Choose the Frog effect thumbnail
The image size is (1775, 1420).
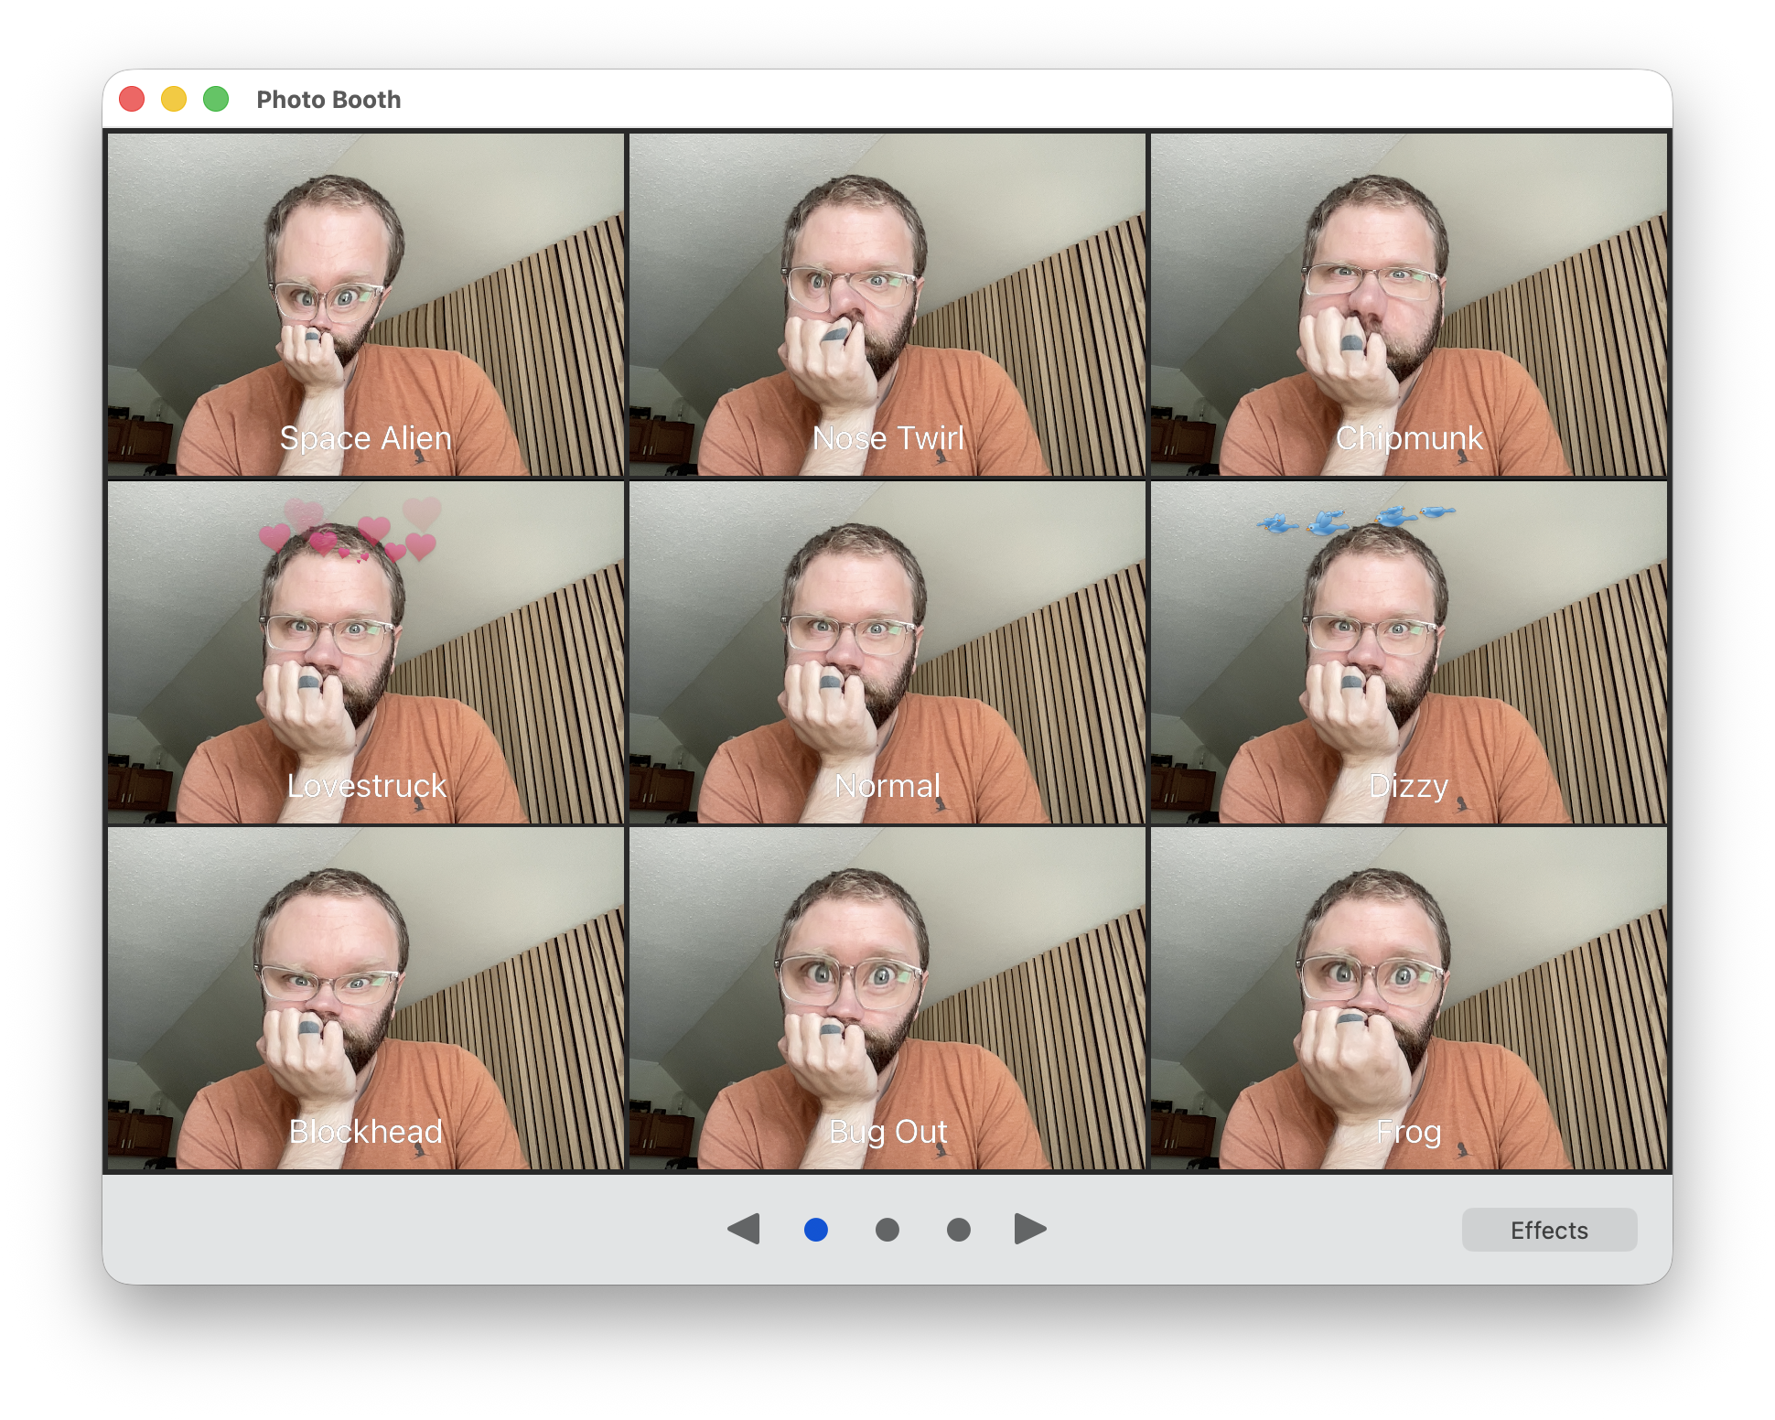click(x=1408, y=998)
